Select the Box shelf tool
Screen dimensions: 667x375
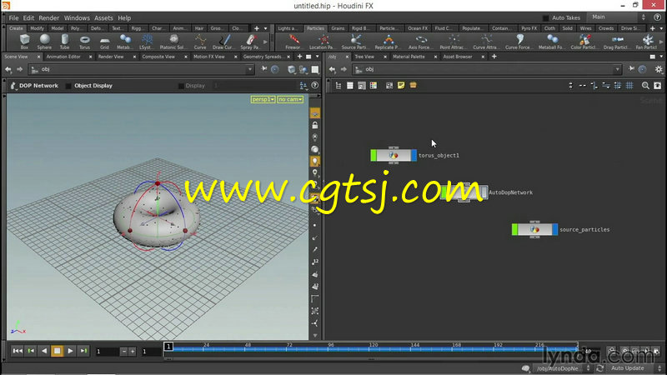[x=24, y=42]
